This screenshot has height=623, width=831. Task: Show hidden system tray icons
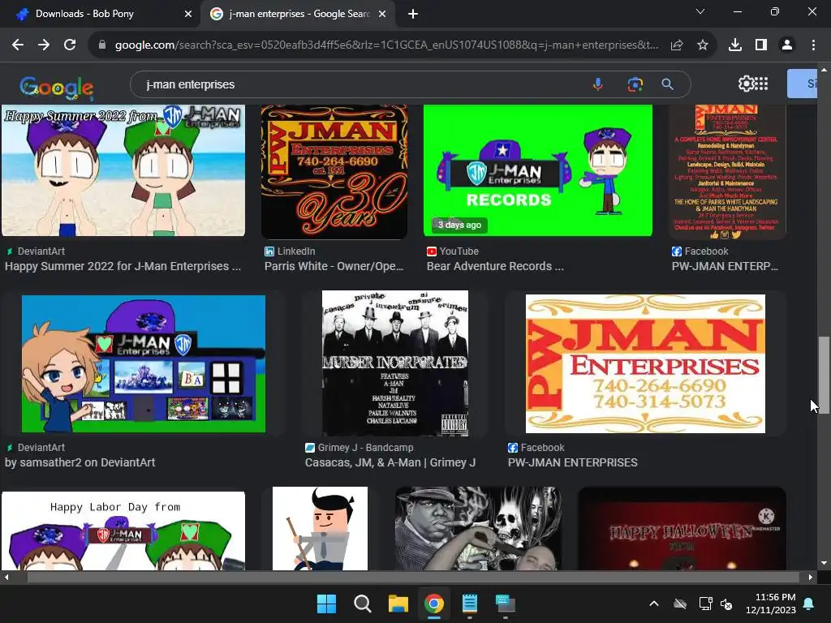pyautogui.click(x=654, y=604)
